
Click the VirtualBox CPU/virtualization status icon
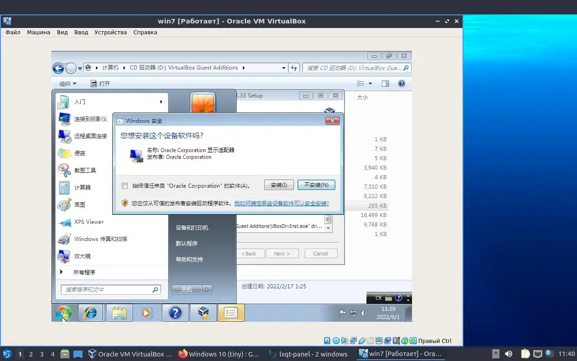click(396, 341)
